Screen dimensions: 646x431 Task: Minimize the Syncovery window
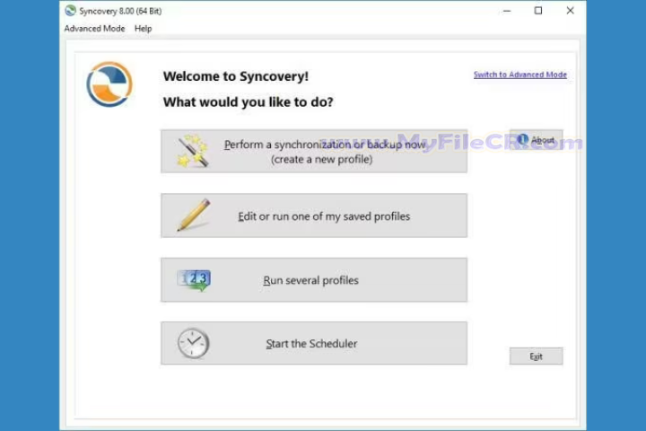pyautogui.click(x=507, y=11)
